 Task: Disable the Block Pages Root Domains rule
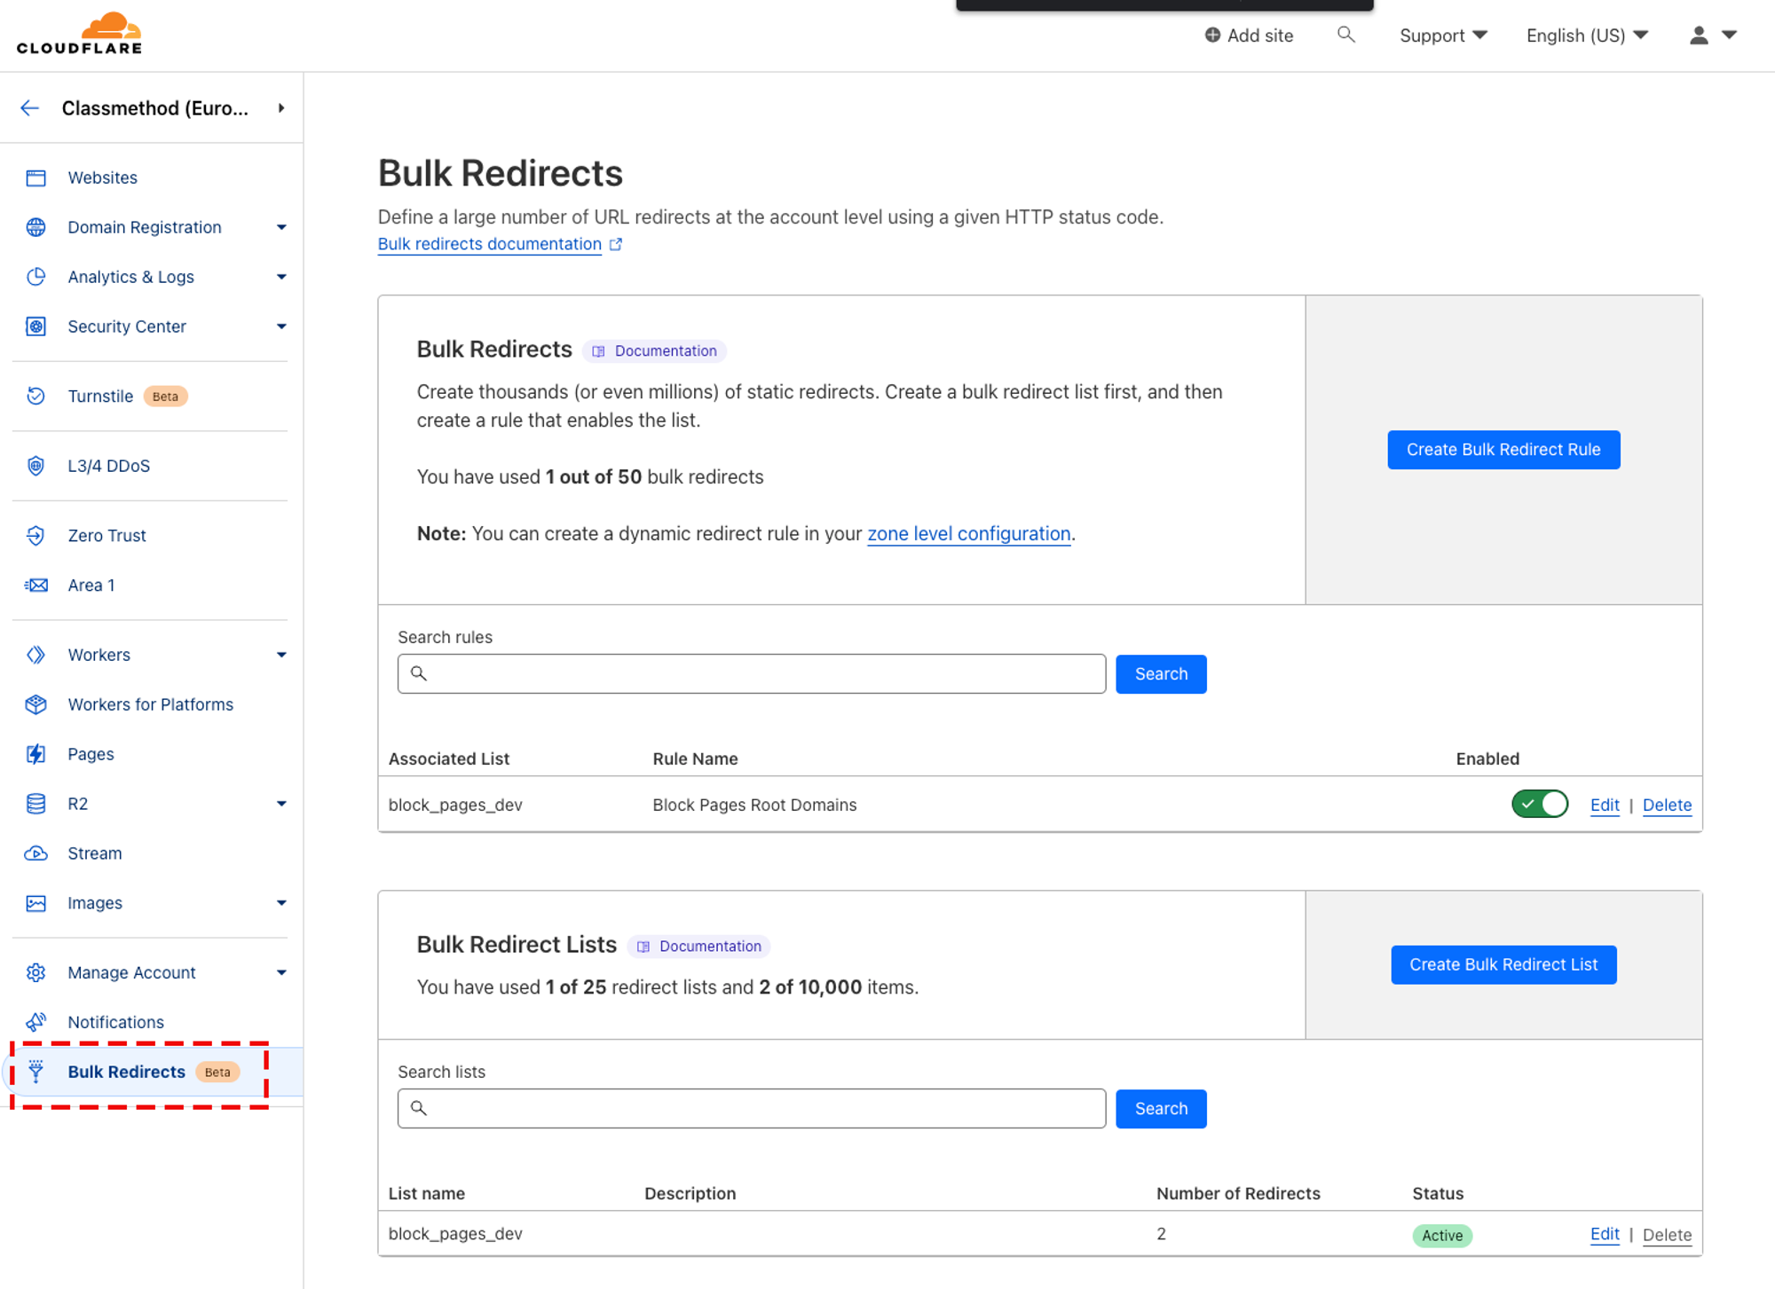coord(1539,804)
